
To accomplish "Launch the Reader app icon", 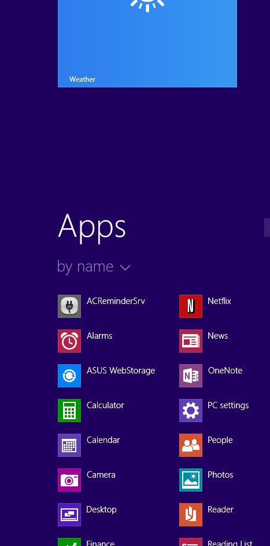I will coord(191,515).
